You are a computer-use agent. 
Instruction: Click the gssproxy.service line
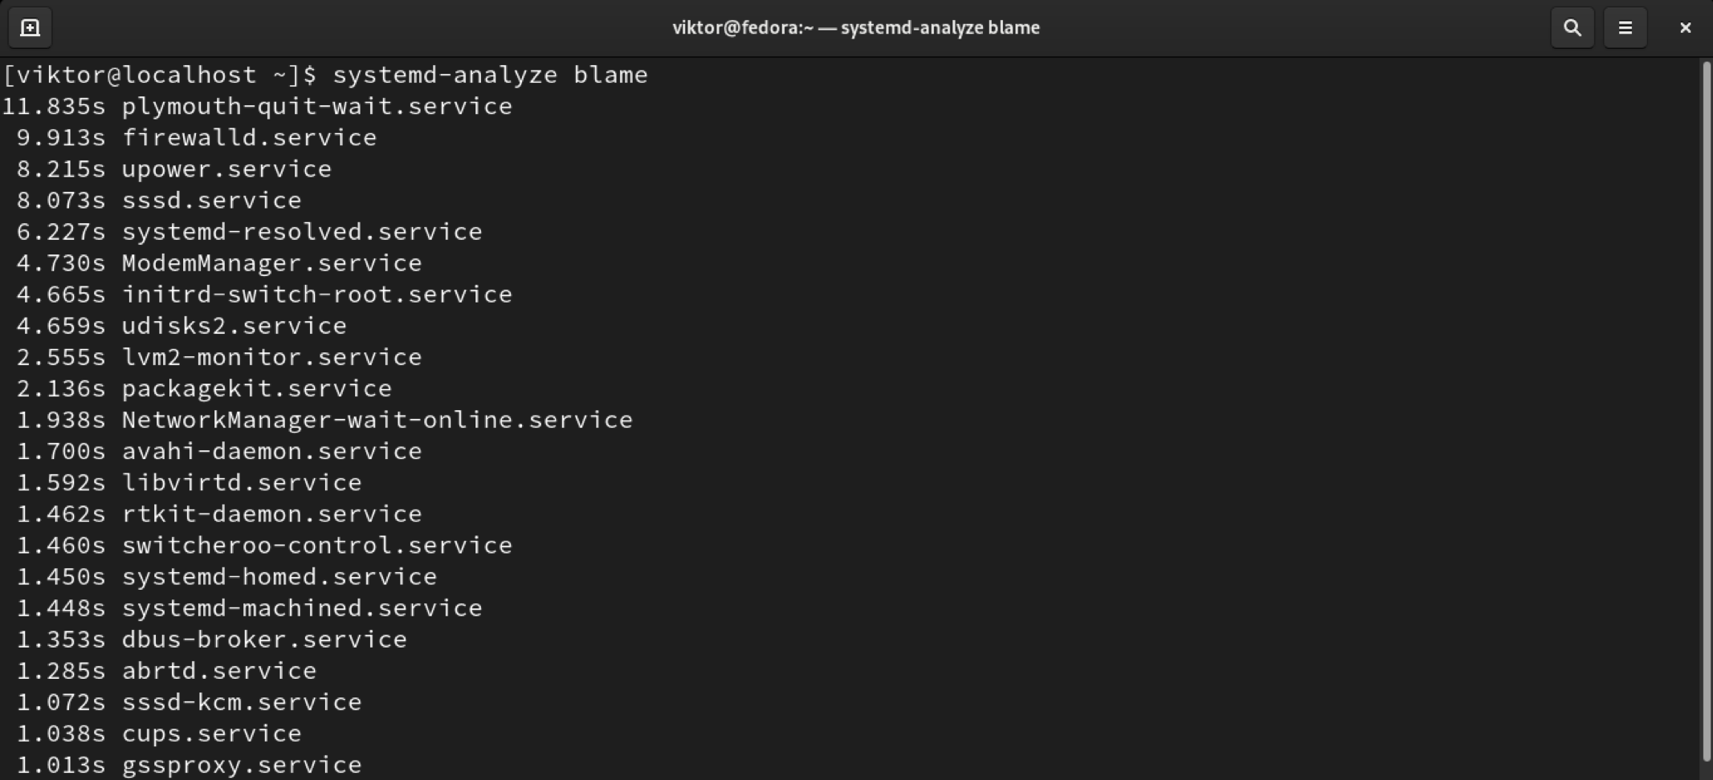(242, 765)
